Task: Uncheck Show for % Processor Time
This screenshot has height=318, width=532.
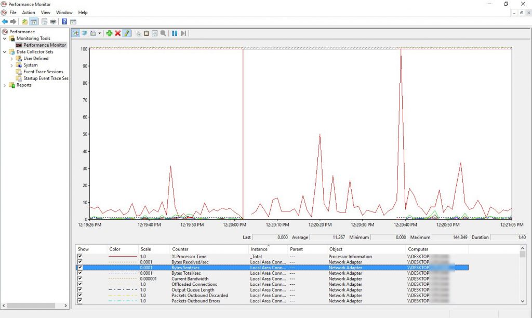Action: point(80,257)
